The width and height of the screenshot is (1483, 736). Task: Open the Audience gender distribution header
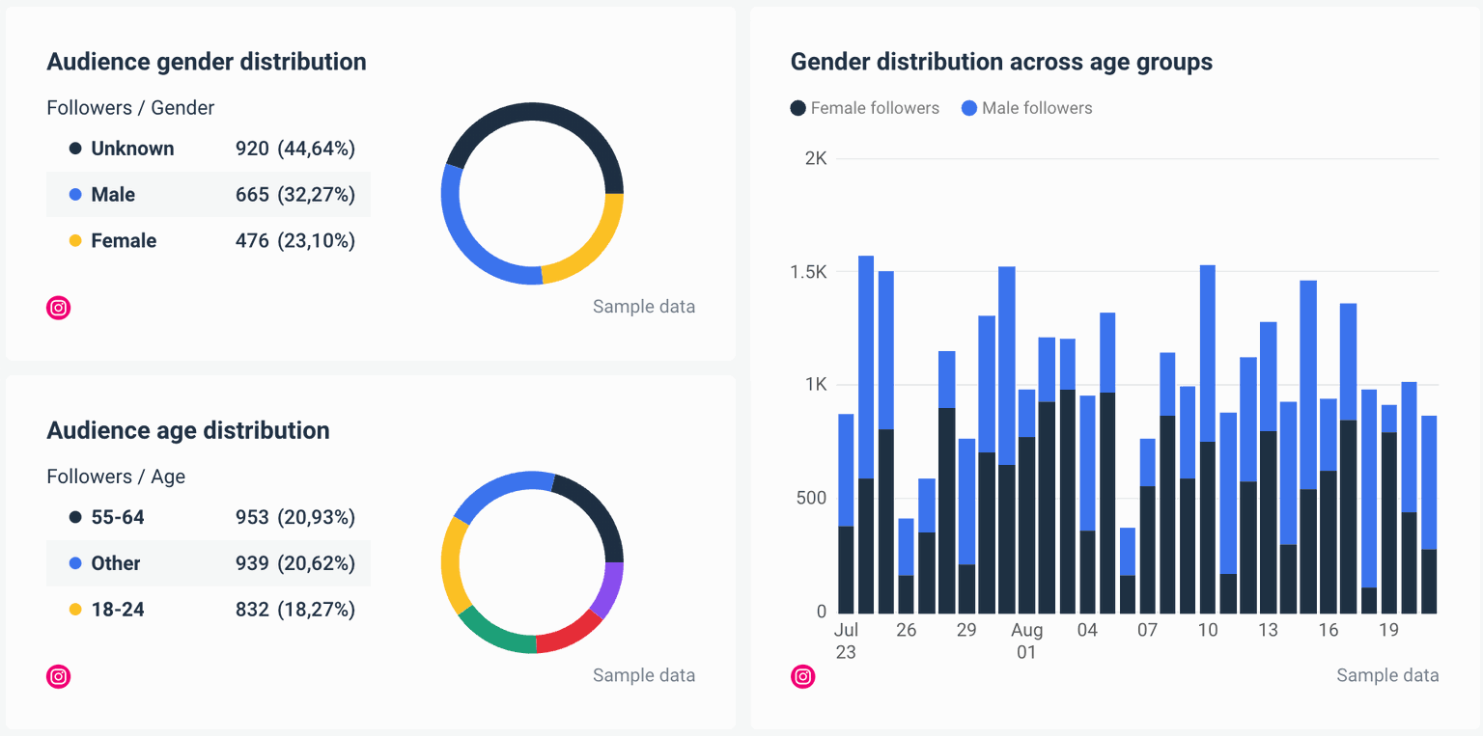[x=206, y=61]
